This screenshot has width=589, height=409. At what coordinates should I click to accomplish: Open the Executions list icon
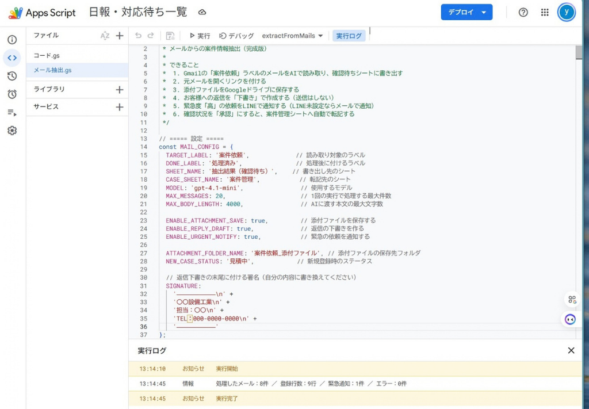pyautogui.click(x=12, y=112)
